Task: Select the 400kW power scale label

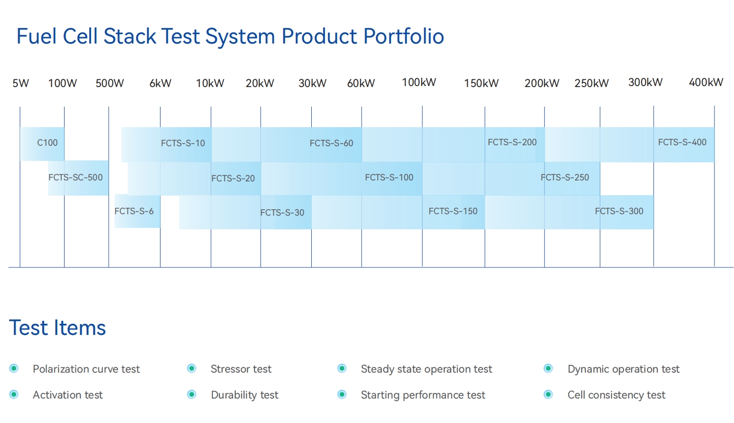Action: tap(706, 83)
